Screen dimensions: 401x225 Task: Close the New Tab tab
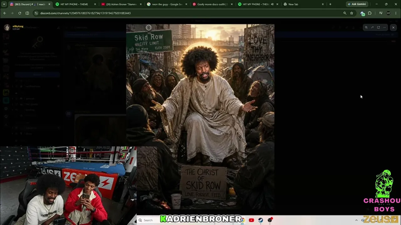323,4
